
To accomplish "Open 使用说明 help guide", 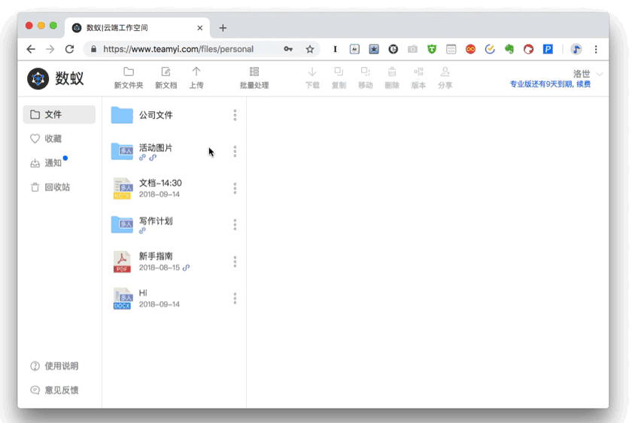I will click(x=54, y=366).
